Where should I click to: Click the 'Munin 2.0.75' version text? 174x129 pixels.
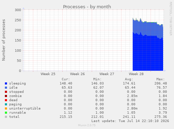pos(87,125)
